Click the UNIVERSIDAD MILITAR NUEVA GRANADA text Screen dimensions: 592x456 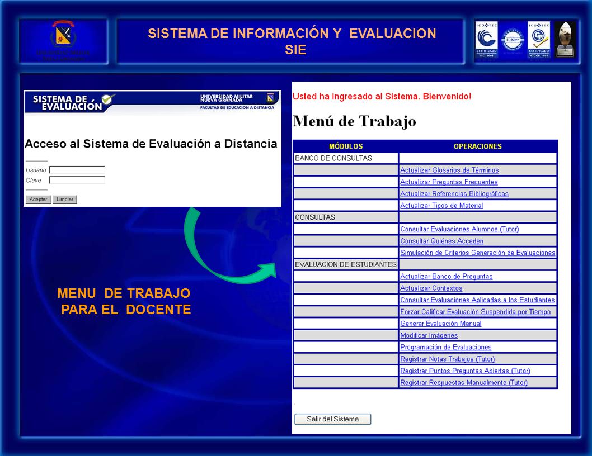[x=227, y=98]
